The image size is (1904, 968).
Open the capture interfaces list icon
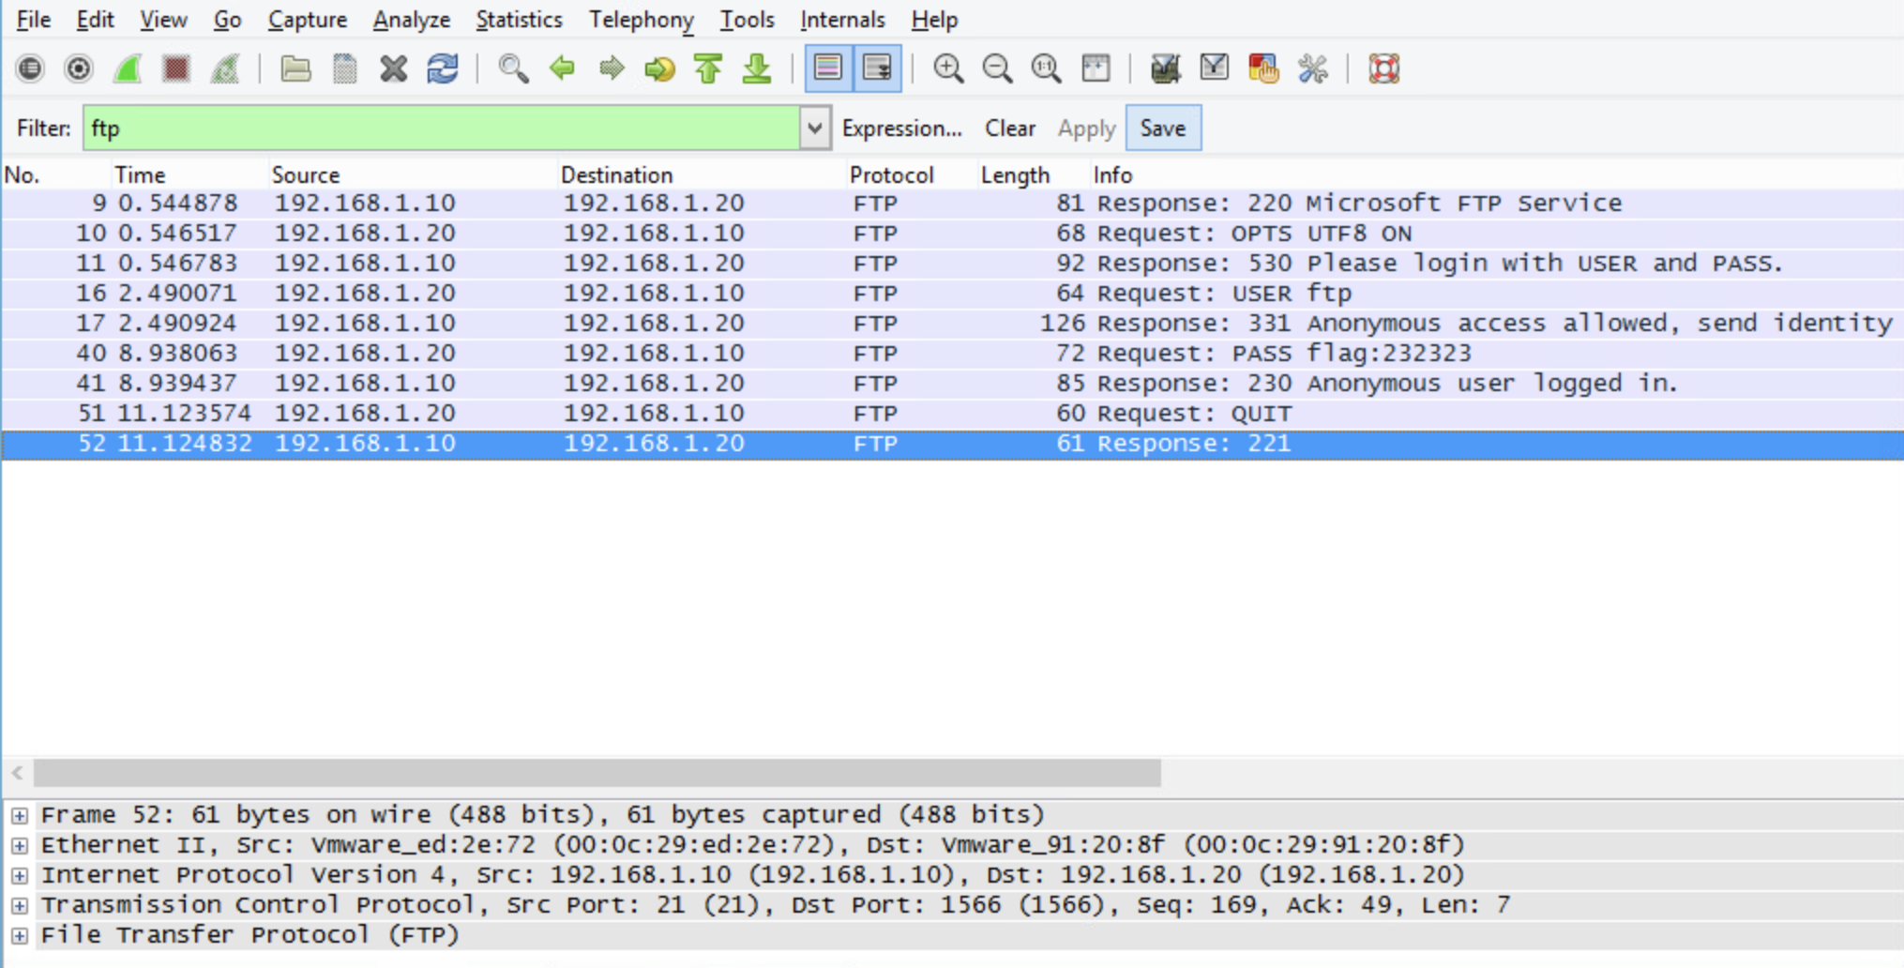pos(30,68)
